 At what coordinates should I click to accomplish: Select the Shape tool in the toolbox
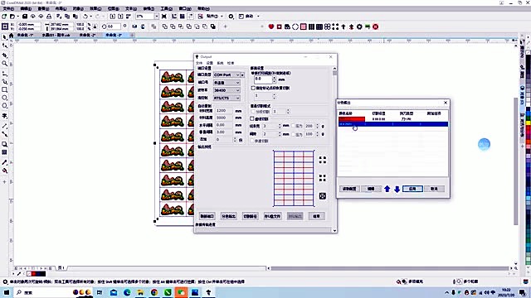point(4,46)
